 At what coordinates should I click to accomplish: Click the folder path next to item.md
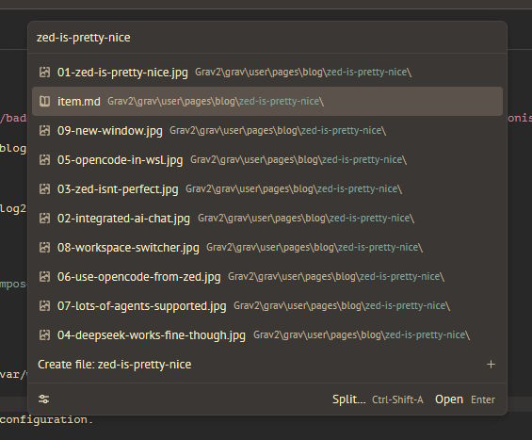click(x=216, y=101)
